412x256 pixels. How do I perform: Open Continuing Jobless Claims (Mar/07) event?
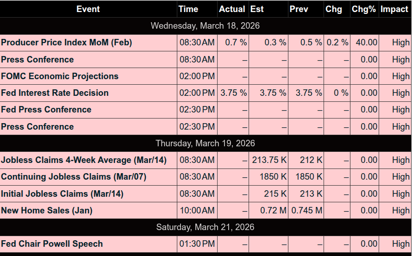[x=74, y=177]
